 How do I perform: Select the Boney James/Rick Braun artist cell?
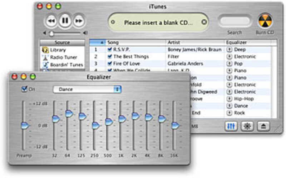click(x=194, y=50)
